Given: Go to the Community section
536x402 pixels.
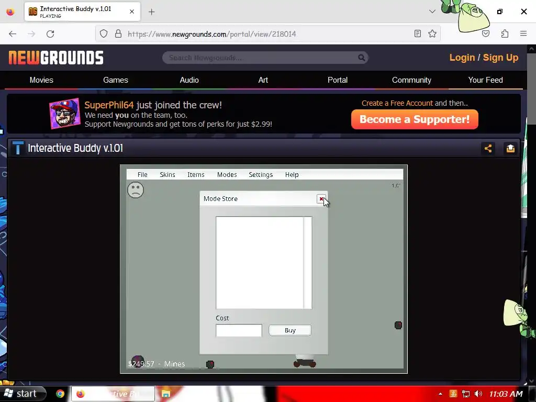Looking at the screenshot, I should (411, 80).
